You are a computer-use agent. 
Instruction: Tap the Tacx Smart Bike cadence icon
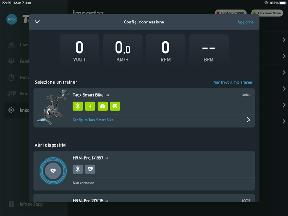115,106
